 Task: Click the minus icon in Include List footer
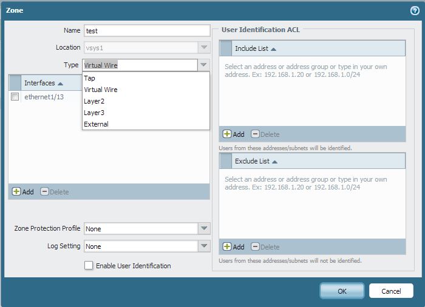click(255, 134)
